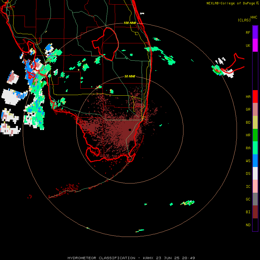This screenshot has height=260, width=260.
Task: Click the UK magenta legend swatch
Action: (255, 45)
